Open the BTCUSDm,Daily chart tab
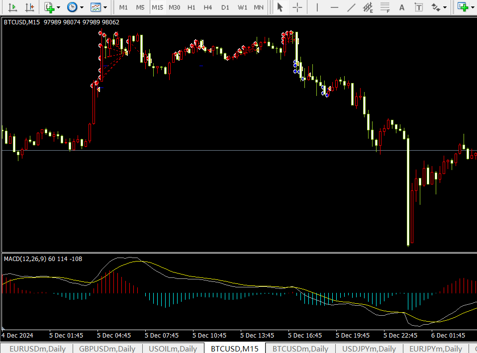The image size is (477, 353). pyautogui.click(x=300, y=349)
